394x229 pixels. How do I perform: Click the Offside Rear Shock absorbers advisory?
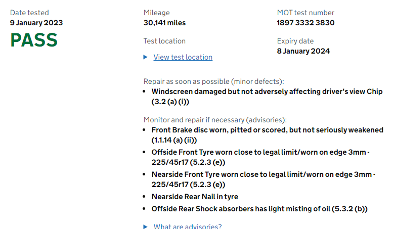point(259,209)
